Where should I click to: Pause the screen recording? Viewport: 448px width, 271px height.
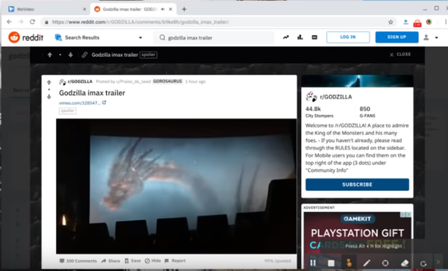tap(313, 263)
